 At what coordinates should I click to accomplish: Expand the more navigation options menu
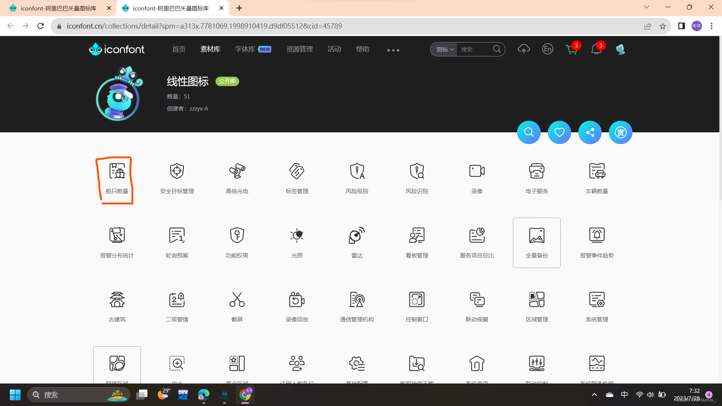click(x=393, y=50)
